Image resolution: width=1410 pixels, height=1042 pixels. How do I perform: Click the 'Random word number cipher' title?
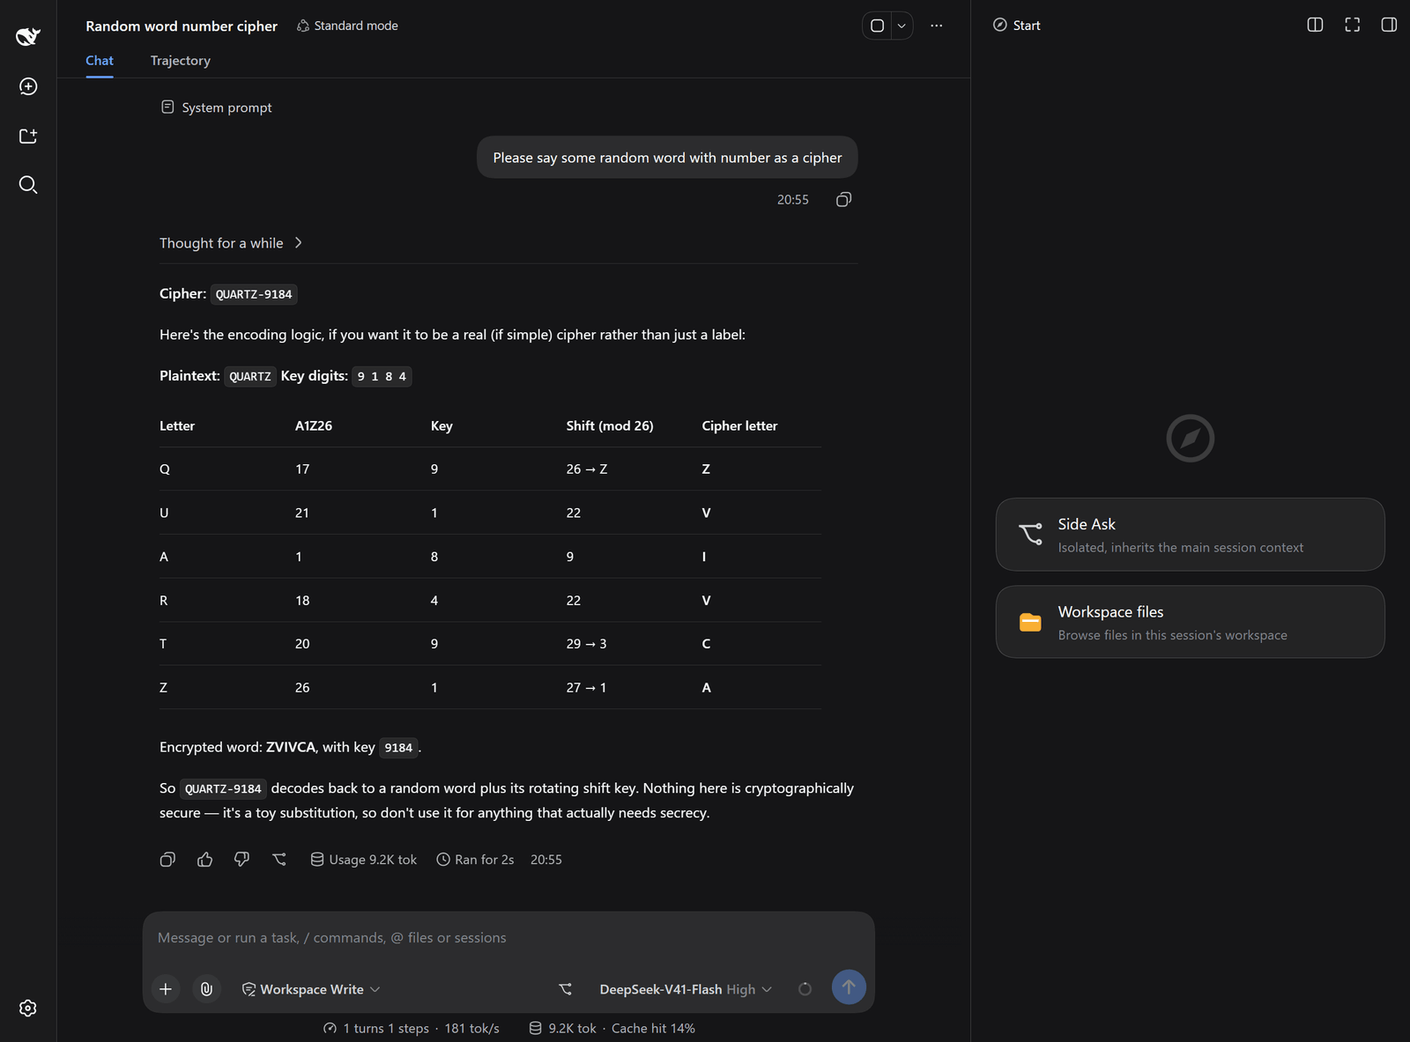[182, 26]
